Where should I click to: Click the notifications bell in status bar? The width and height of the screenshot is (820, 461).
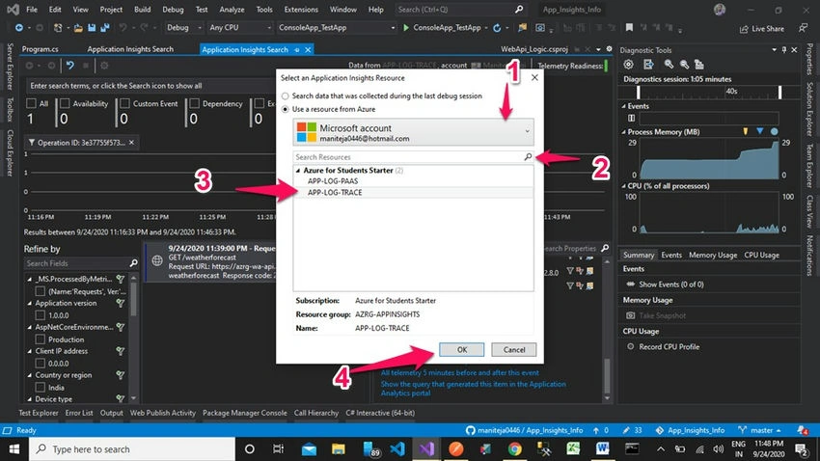point(802,430)
